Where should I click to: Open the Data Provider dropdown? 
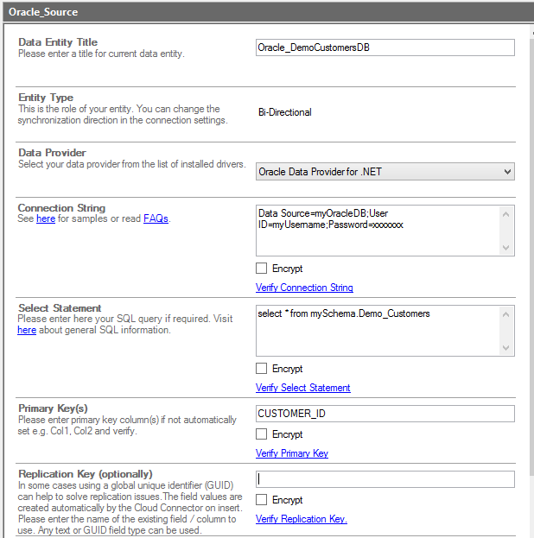pyautogui.click(x=385, y=172)
